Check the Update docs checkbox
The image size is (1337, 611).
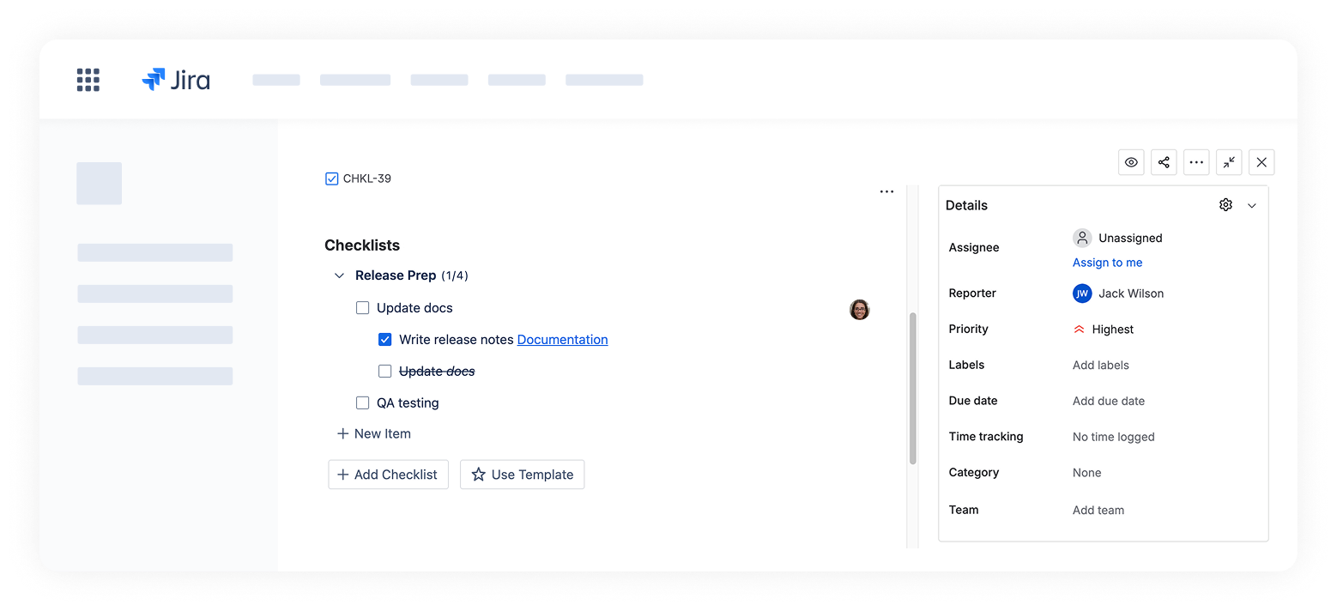(x=363, y=308)
